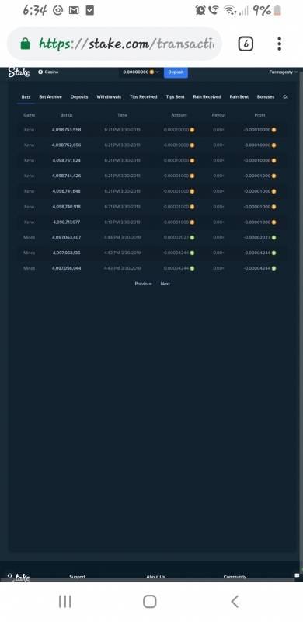
Task: Open the Furmagesty account dropdown
Action: coord(283,72)
